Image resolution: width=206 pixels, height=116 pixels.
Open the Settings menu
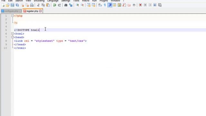pyautogui.click(x=66, y=1)
